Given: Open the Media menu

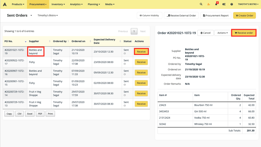Looking at the screenshot, I should point(110,4).
